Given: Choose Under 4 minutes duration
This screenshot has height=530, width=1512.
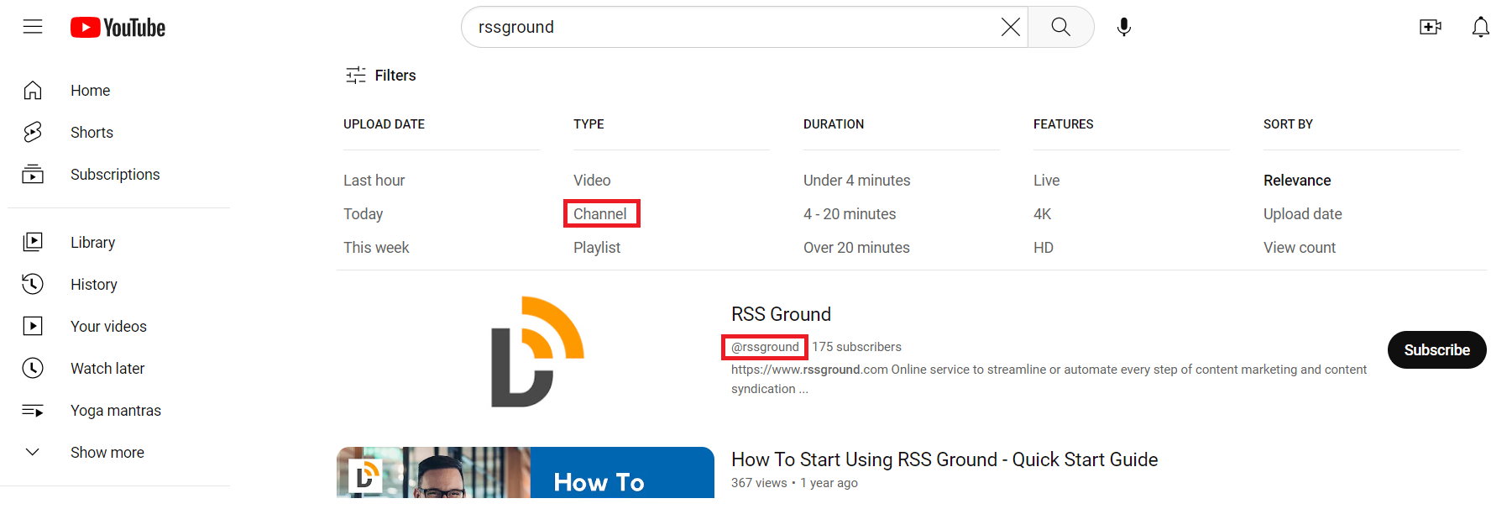Looking at the screenshot, I should [856, 180].
